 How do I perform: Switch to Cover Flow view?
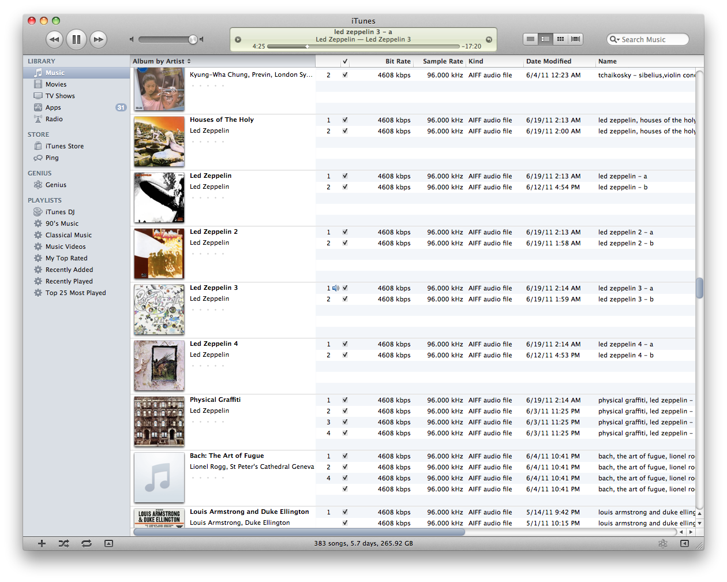point(575,39)
